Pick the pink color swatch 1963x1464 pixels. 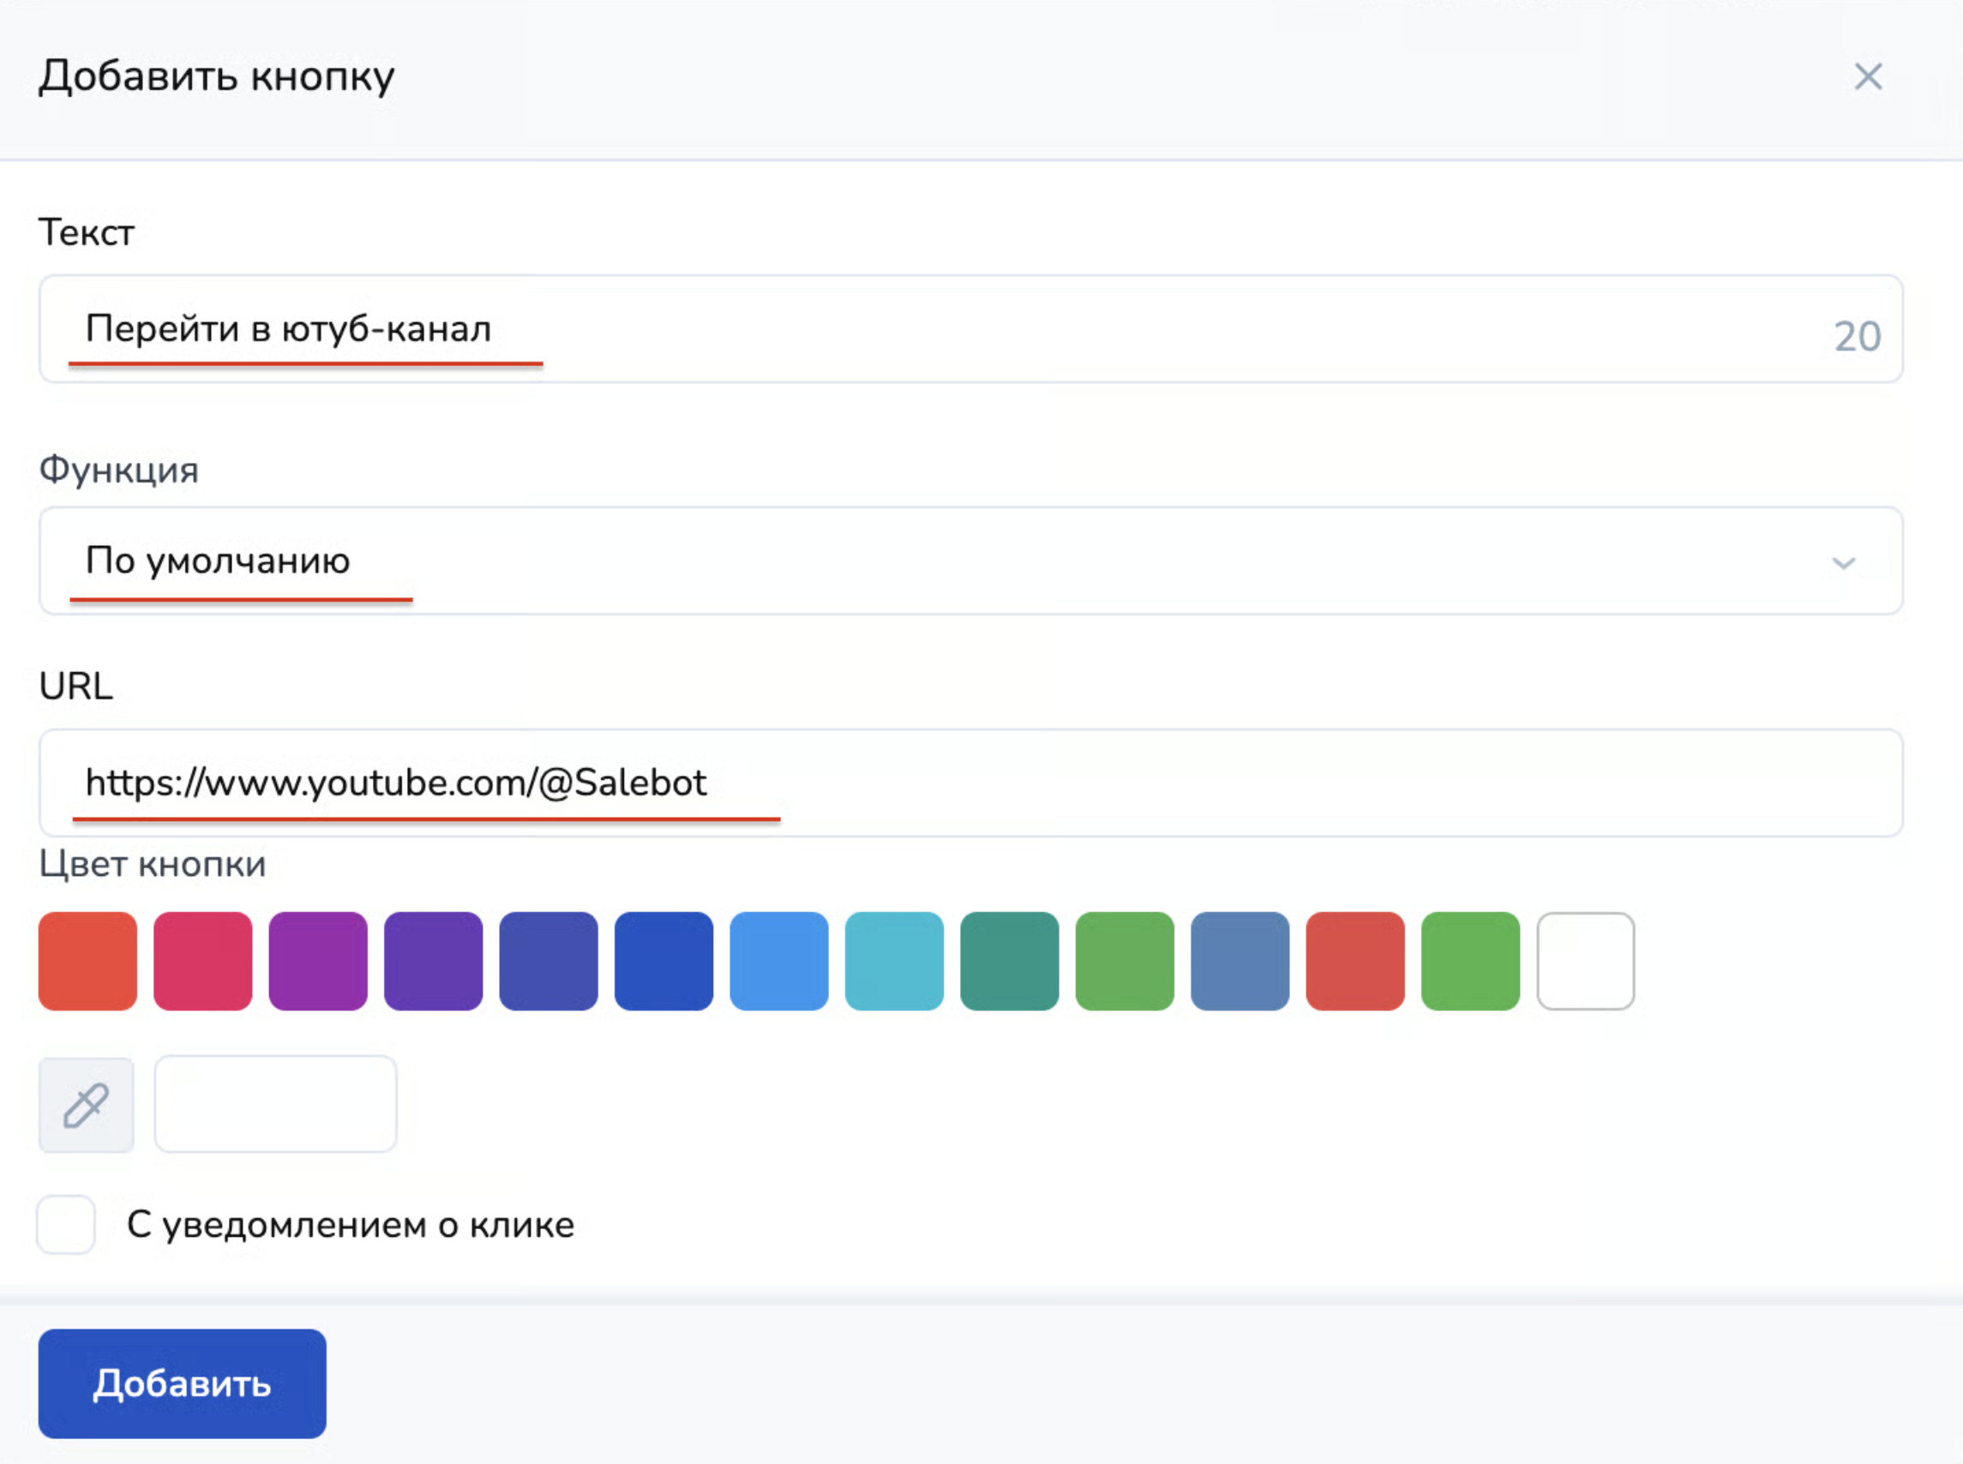pos(203,961)
